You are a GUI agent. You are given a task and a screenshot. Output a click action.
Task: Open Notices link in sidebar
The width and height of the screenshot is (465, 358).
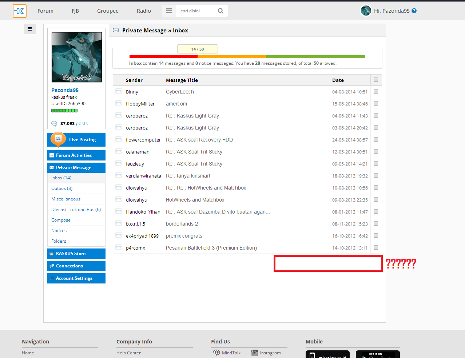pos(59,231)
